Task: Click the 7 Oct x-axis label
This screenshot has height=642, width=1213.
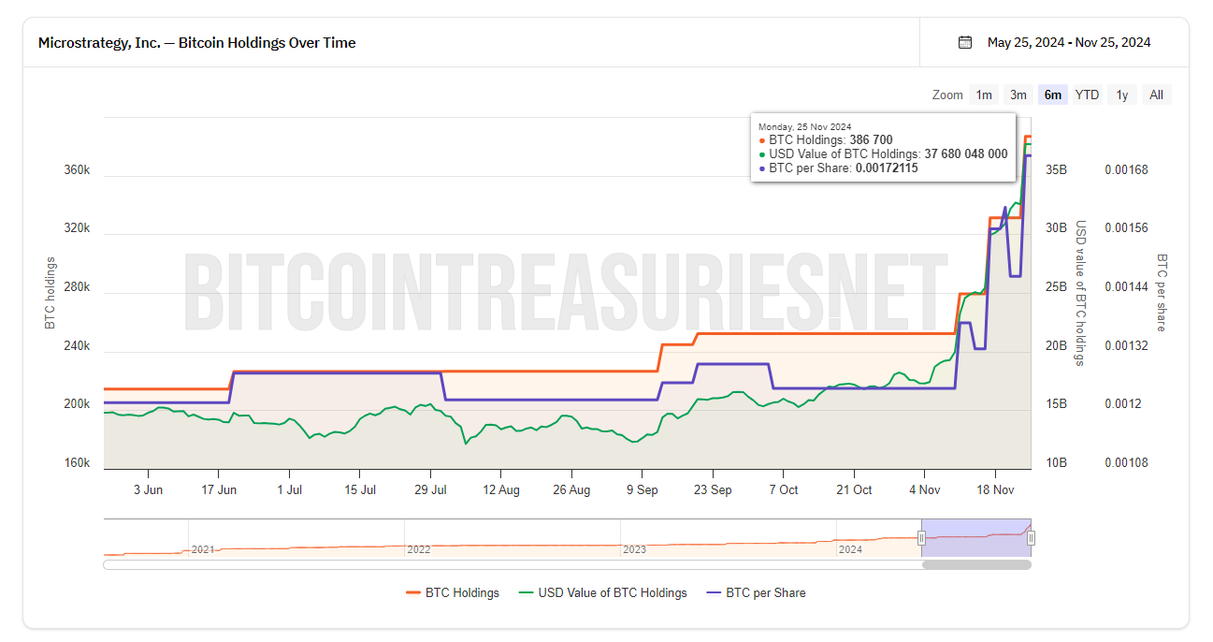Action: click(784, 489)
